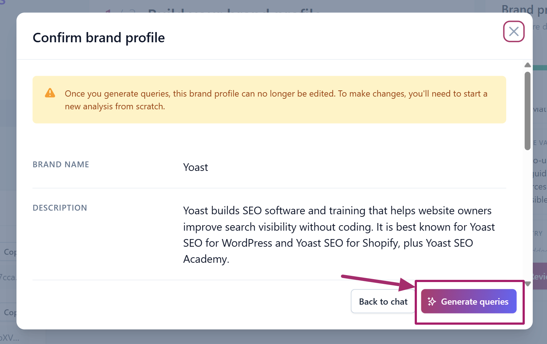
Task: Go back to chat
Action: pyautogui.click(x=383, y=301)
